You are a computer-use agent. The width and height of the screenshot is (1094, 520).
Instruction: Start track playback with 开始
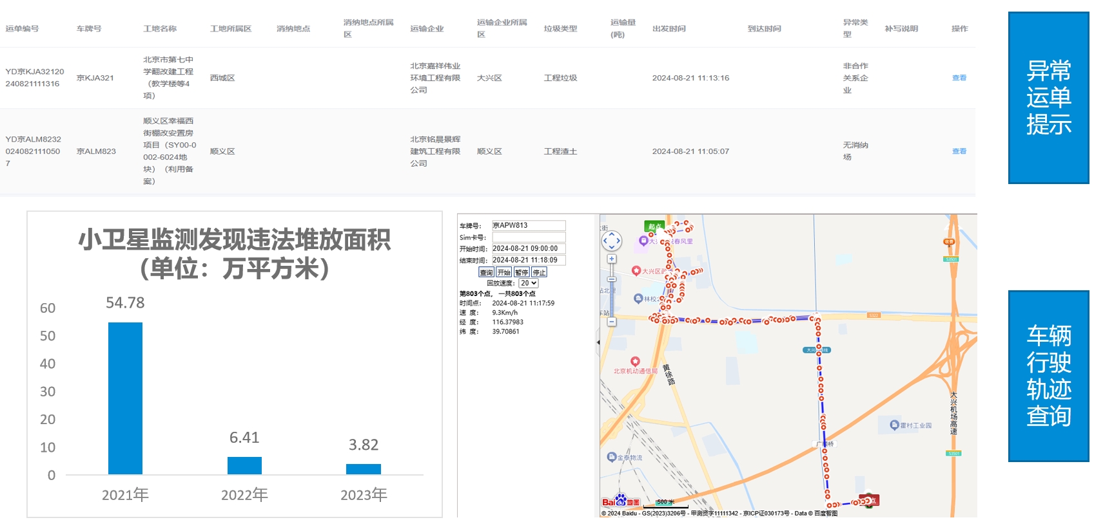[504, 272]
